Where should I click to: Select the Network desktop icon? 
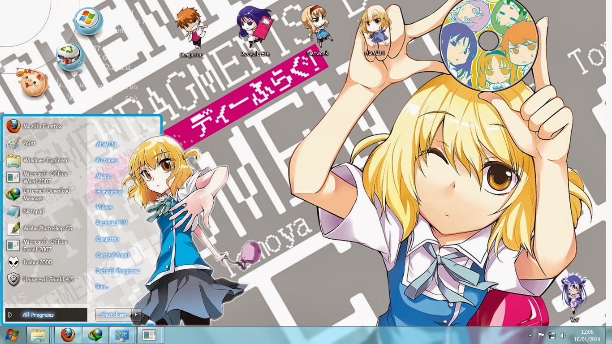317,30
